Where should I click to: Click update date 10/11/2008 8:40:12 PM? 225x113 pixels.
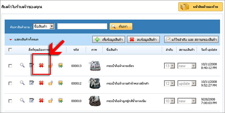209,66
